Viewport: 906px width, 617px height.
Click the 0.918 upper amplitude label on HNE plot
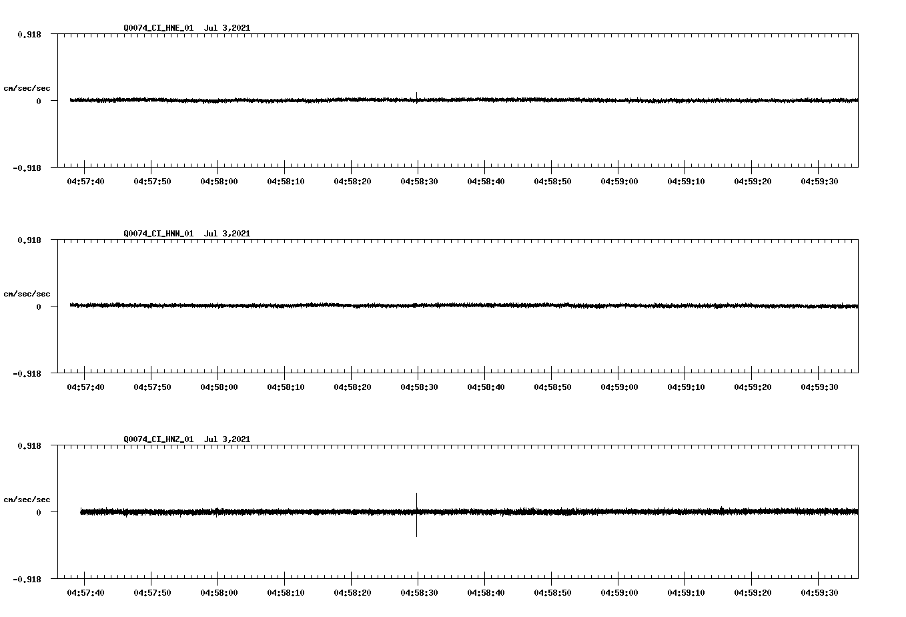coord(29,34)
